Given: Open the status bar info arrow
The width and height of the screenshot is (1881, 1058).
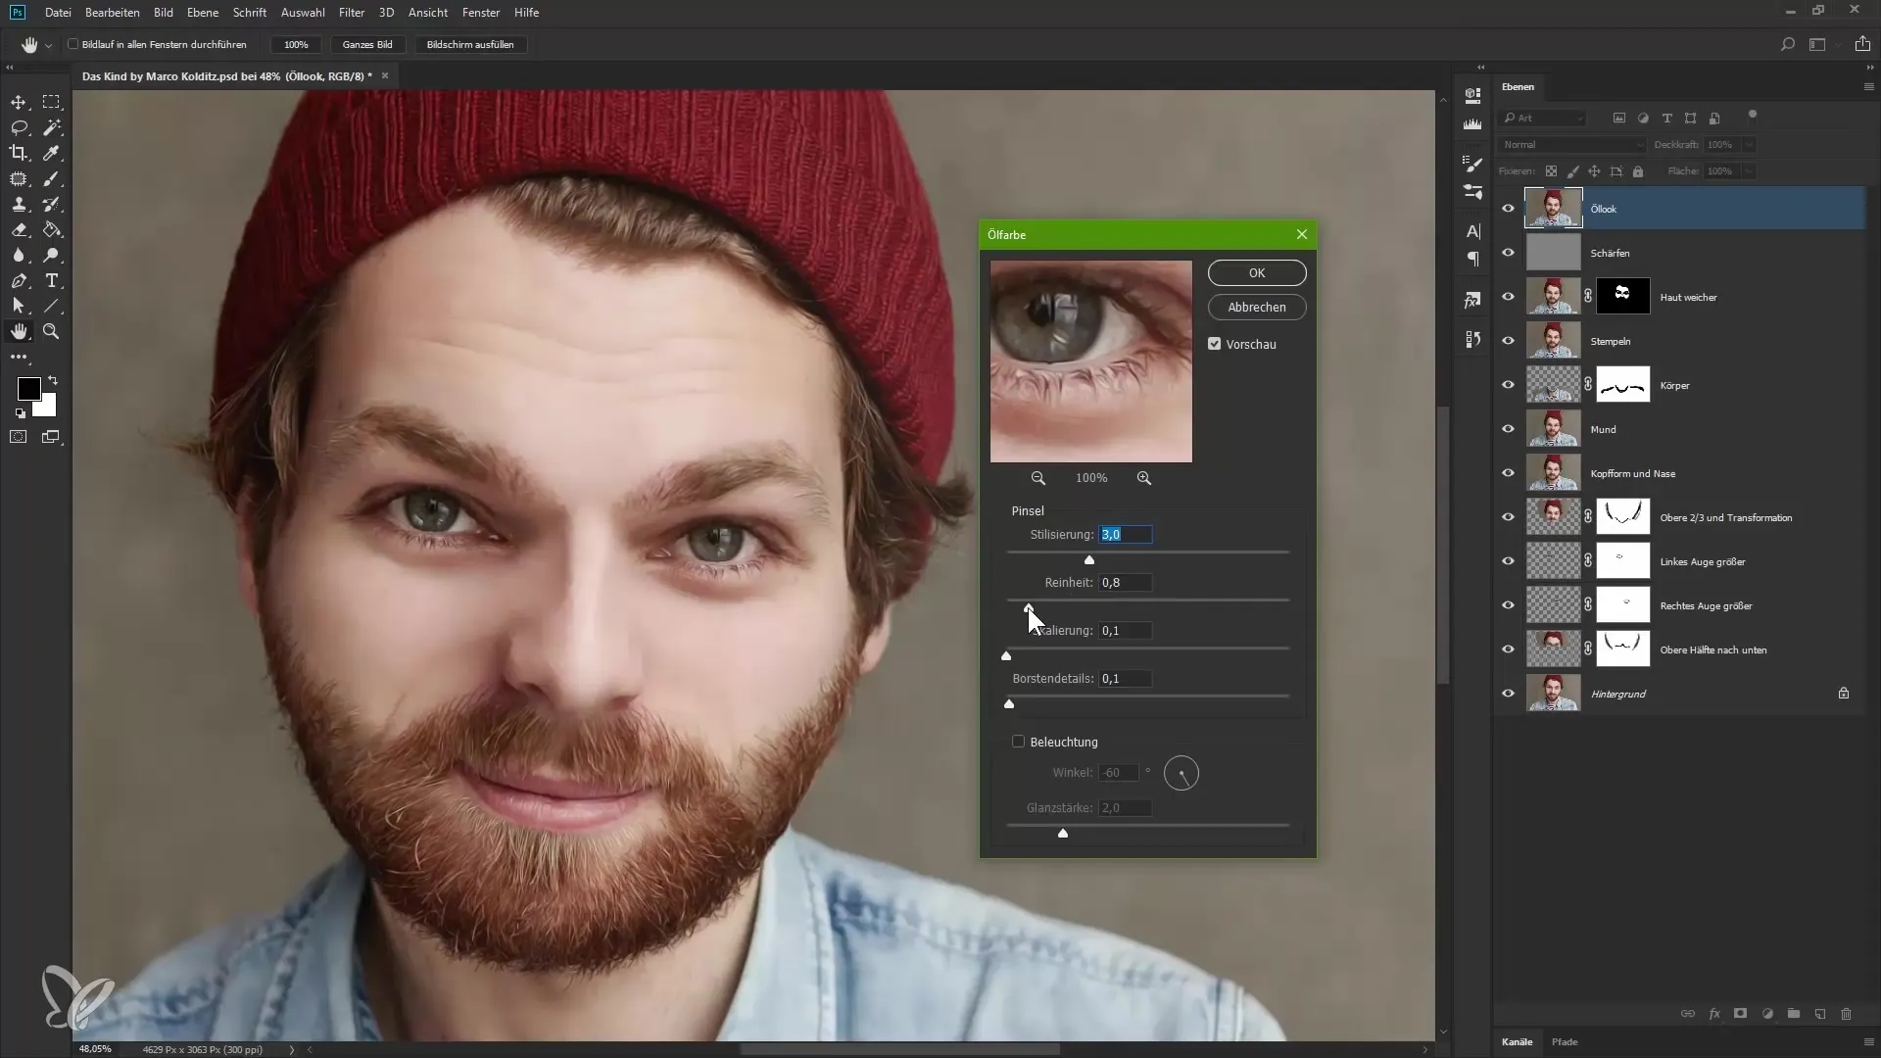Looking at the screenshot, I should coord(291,1049).
